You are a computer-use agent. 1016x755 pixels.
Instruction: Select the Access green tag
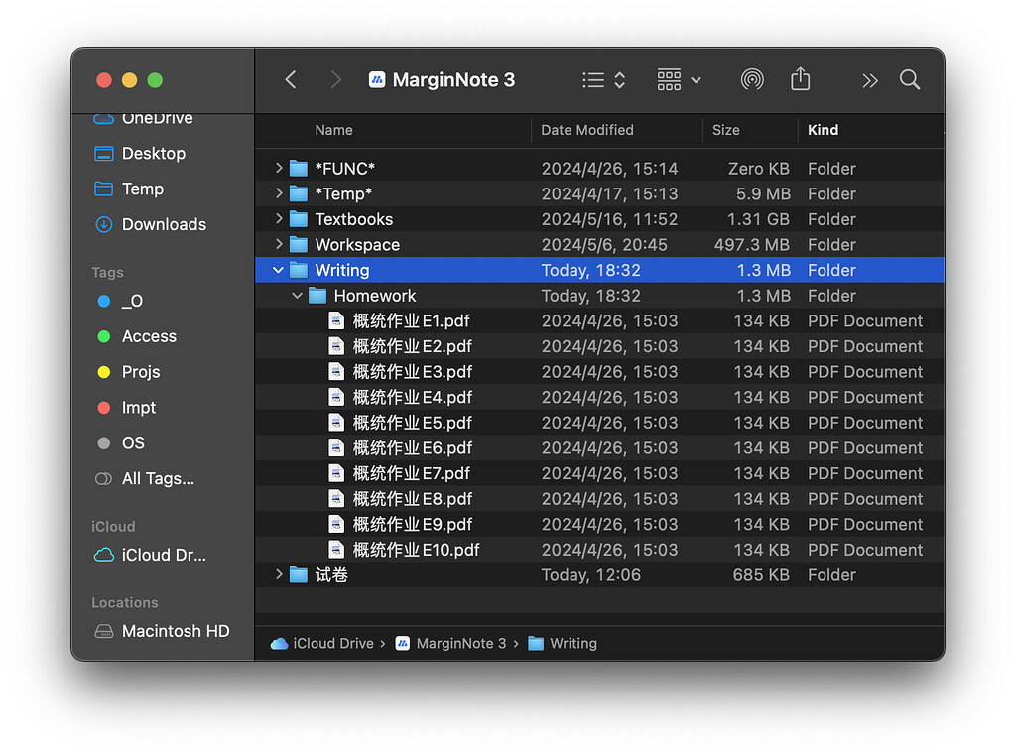point(148,336)
